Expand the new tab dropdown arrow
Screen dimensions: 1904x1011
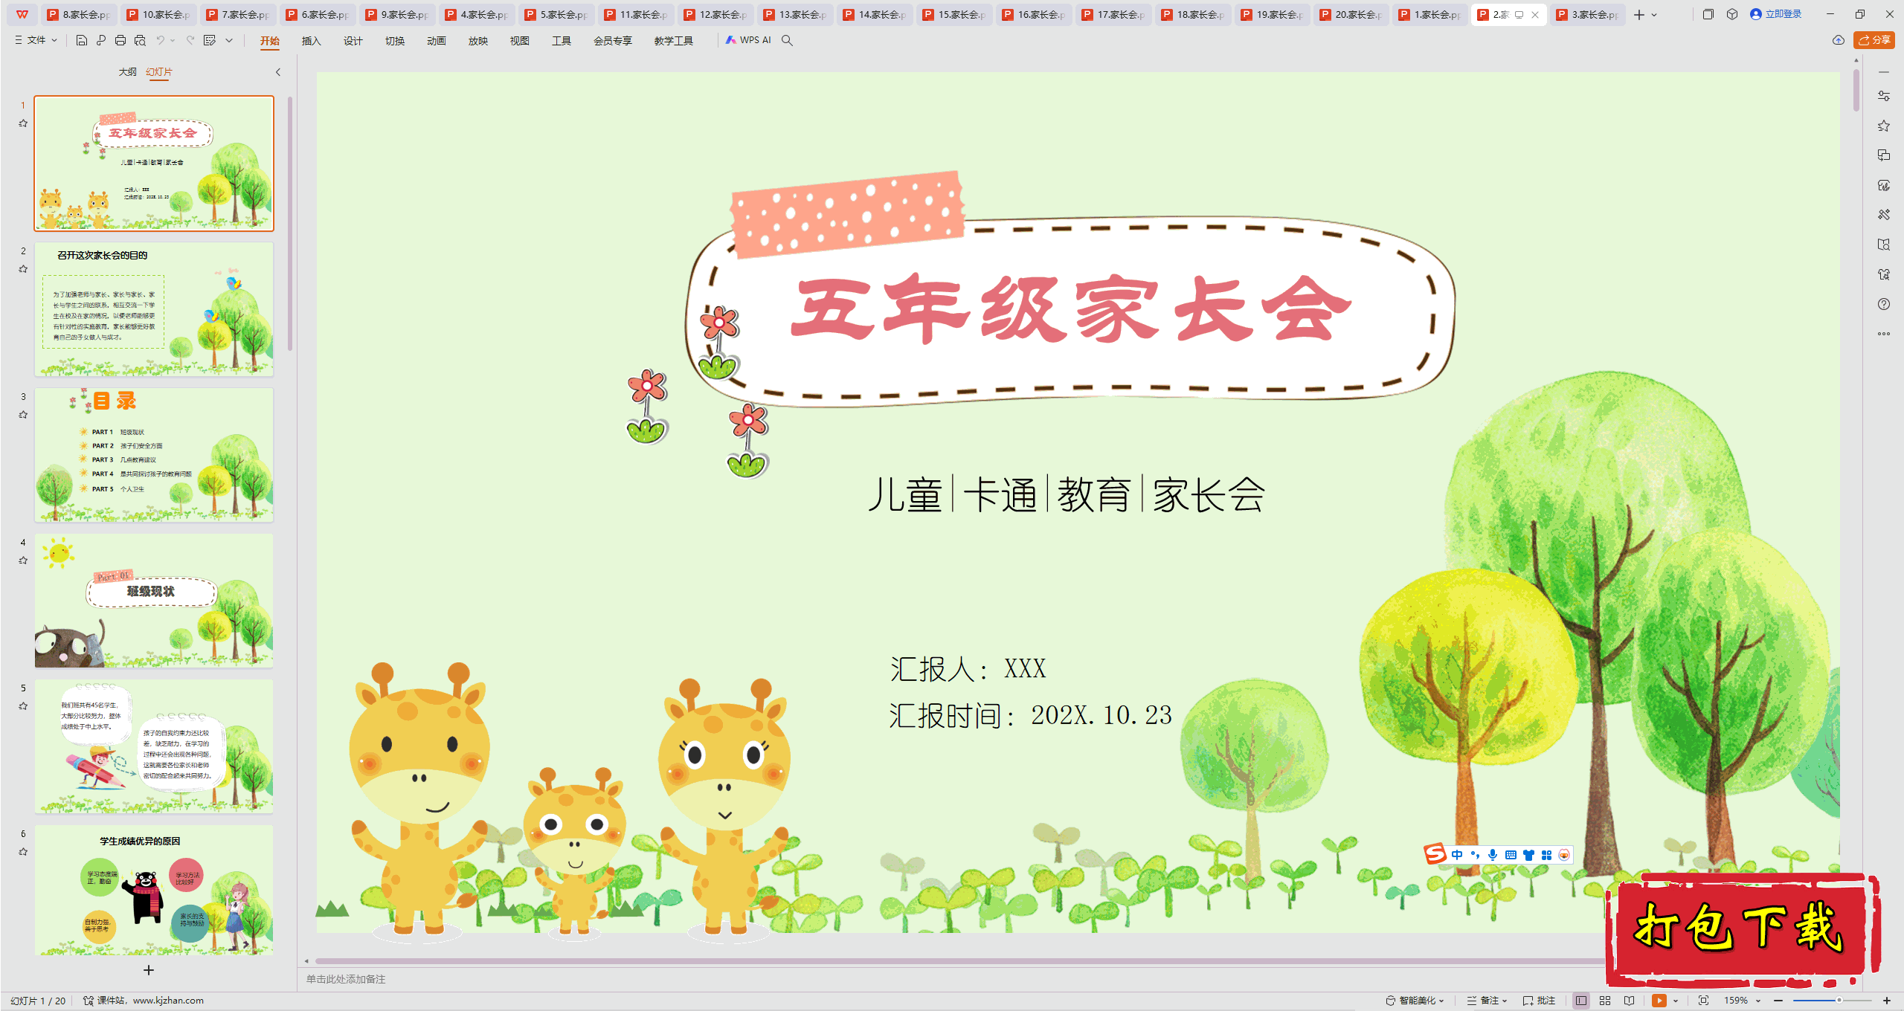coord(1654,14)
